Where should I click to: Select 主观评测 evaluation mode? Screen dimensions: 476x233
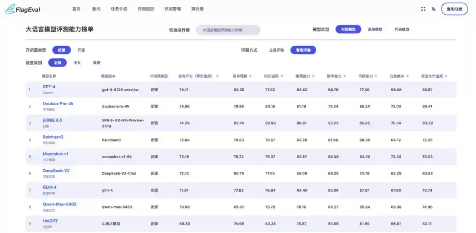click(x=276, y=50)
